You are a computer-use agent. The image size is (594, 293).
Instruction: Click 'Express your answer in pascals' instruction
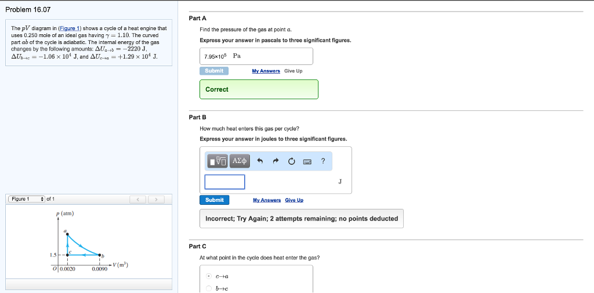pos(276,41)
